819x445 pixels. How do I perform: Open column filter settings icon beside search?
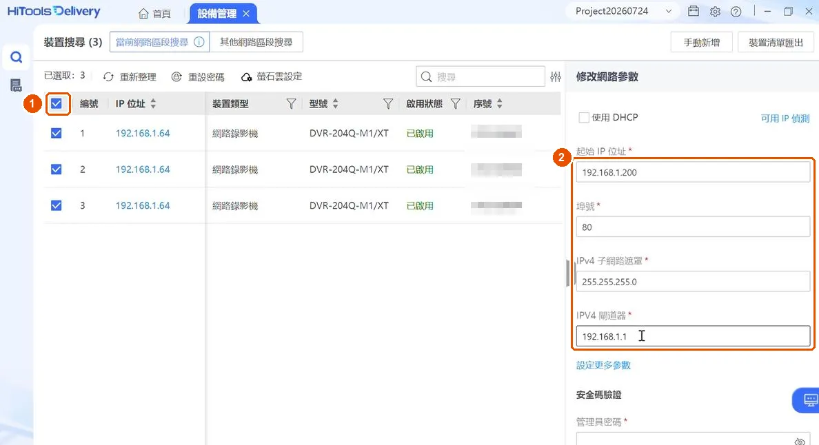click(556, 76)
